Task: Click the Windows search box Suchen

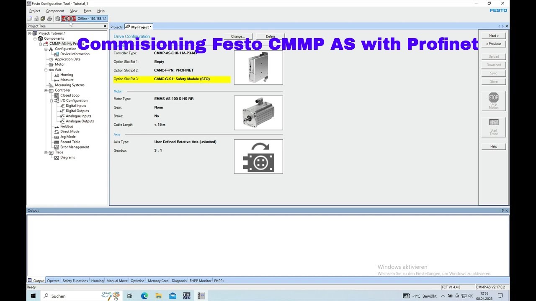Action: [82, 296]
